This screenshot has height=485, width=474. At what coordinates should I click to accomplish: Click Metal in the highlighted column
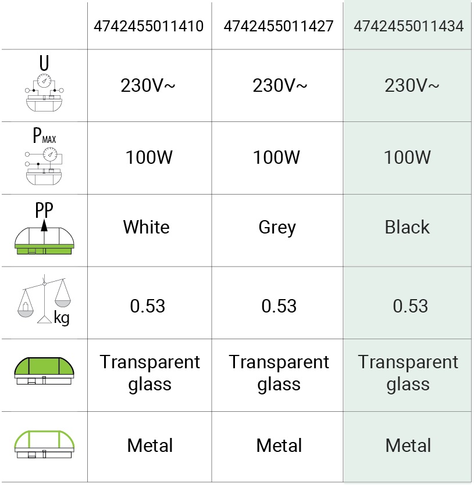click(408, 446)
